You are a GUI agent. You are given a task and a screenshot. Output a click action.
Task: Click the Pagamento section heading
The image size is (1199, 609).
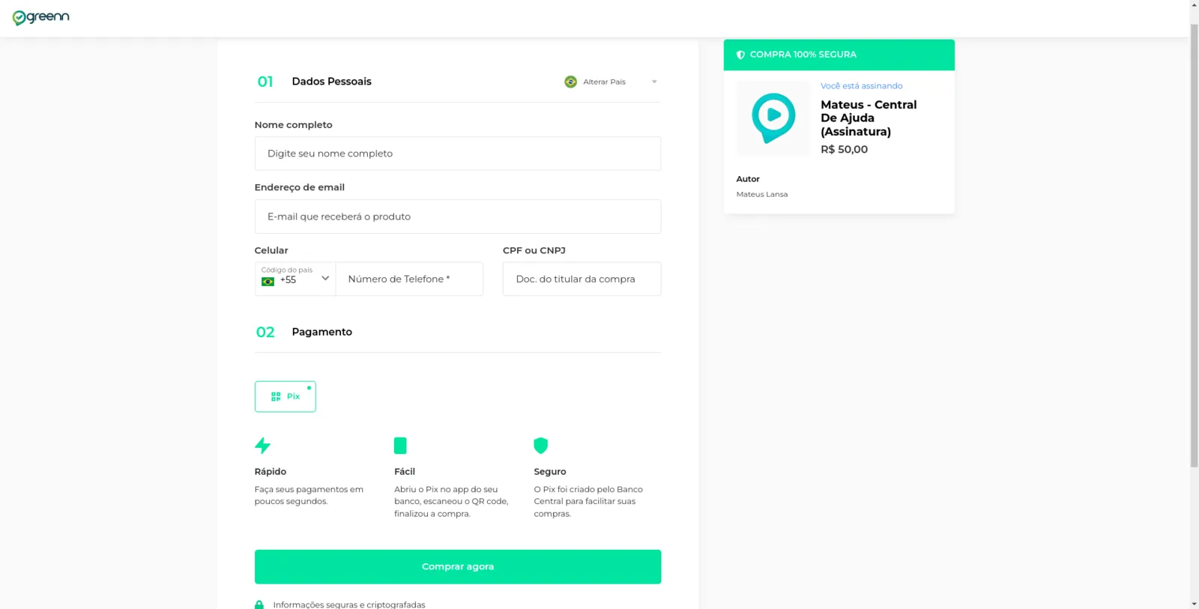(321, 332)
